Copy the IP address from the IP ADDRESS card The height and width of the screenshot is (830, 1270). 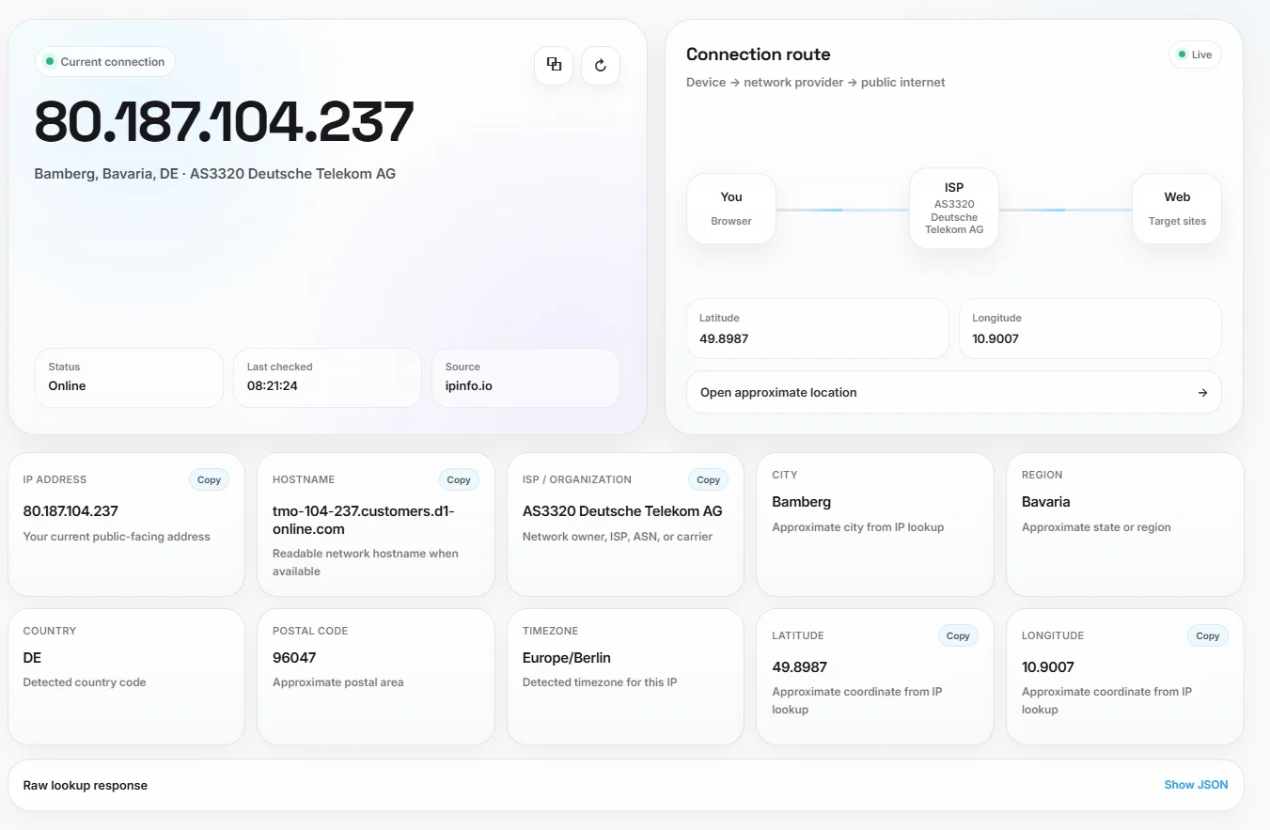point(209,479)
